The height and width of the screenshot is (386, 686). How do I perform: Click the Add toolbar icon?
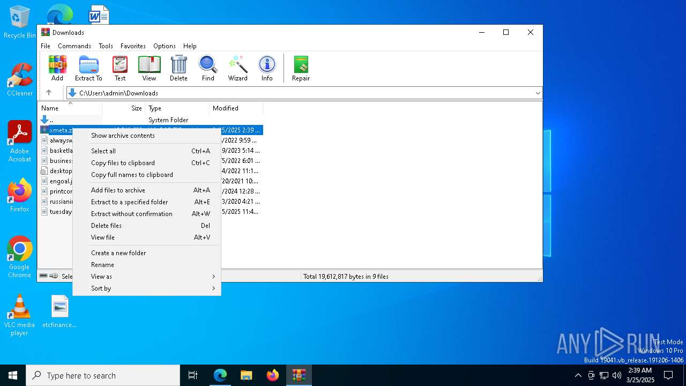coord(57,68)
